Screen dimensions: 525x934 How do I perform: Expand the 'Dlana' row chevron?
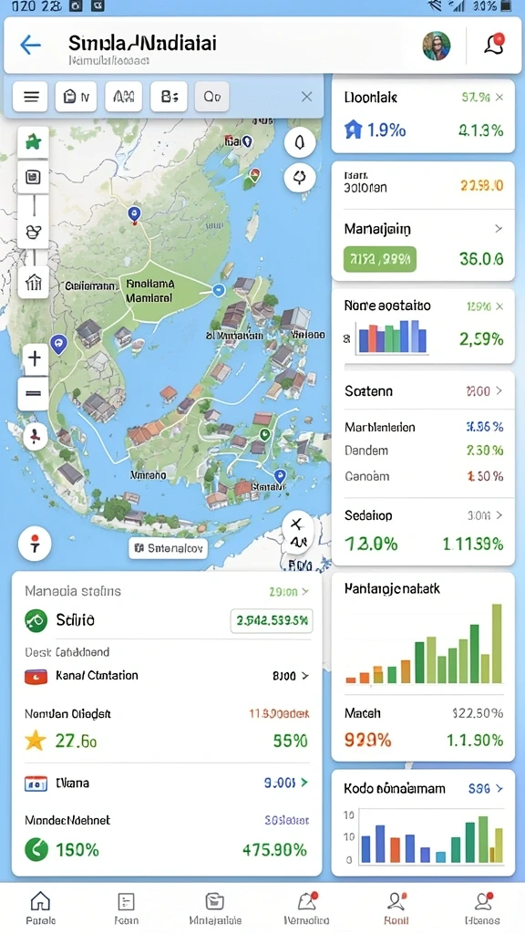pyautogui.click(x=304, y=782)
